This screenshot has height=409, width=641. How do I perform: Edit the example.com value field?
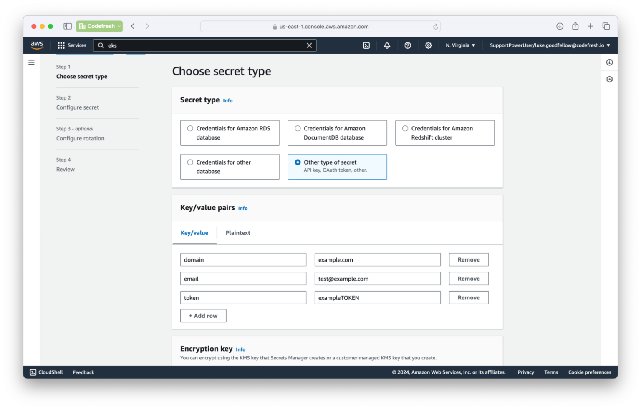(x=377, y=259)
